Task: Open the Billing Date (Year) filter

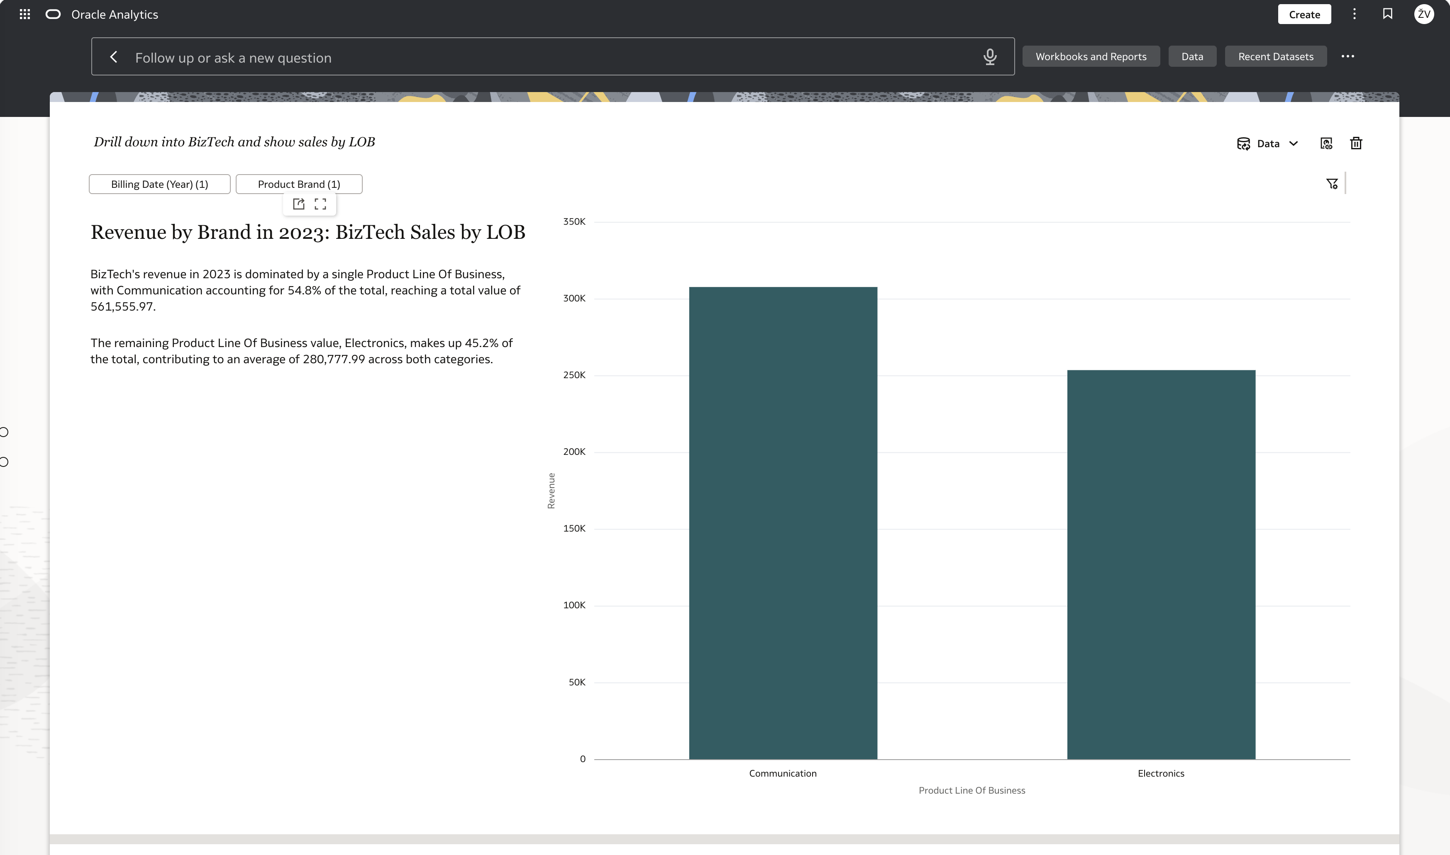Action: click(x=160, y=185)
